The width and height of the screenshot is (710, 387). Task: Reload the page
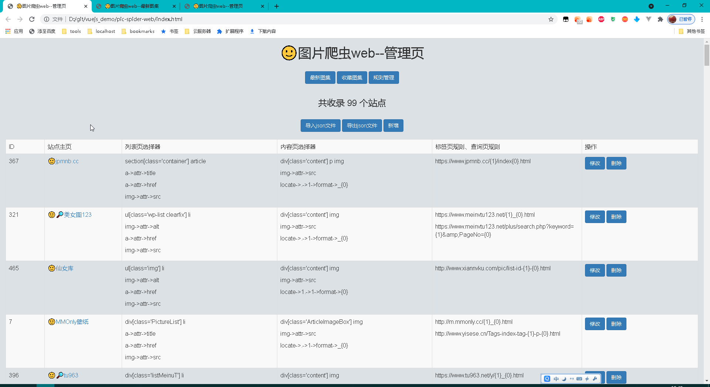point(32,19)
